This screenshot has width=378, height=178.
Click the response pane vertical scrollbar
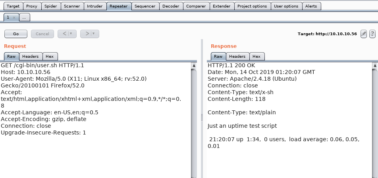point(374,119)
